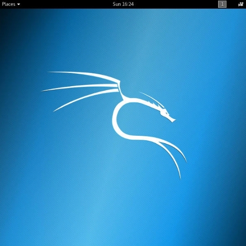The width and height of the screenshot is (246, 246).
Task: Click empty top bar between clock and workspace indicator
Action: (x=176, y=4)
